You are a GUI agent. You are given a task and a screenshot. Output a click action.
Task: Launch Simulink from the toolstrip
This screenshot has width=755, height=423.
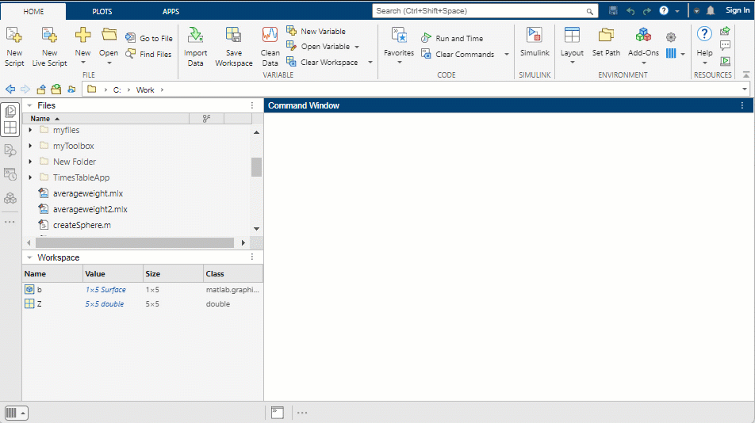pyautogui.click(x=535, y=41)
